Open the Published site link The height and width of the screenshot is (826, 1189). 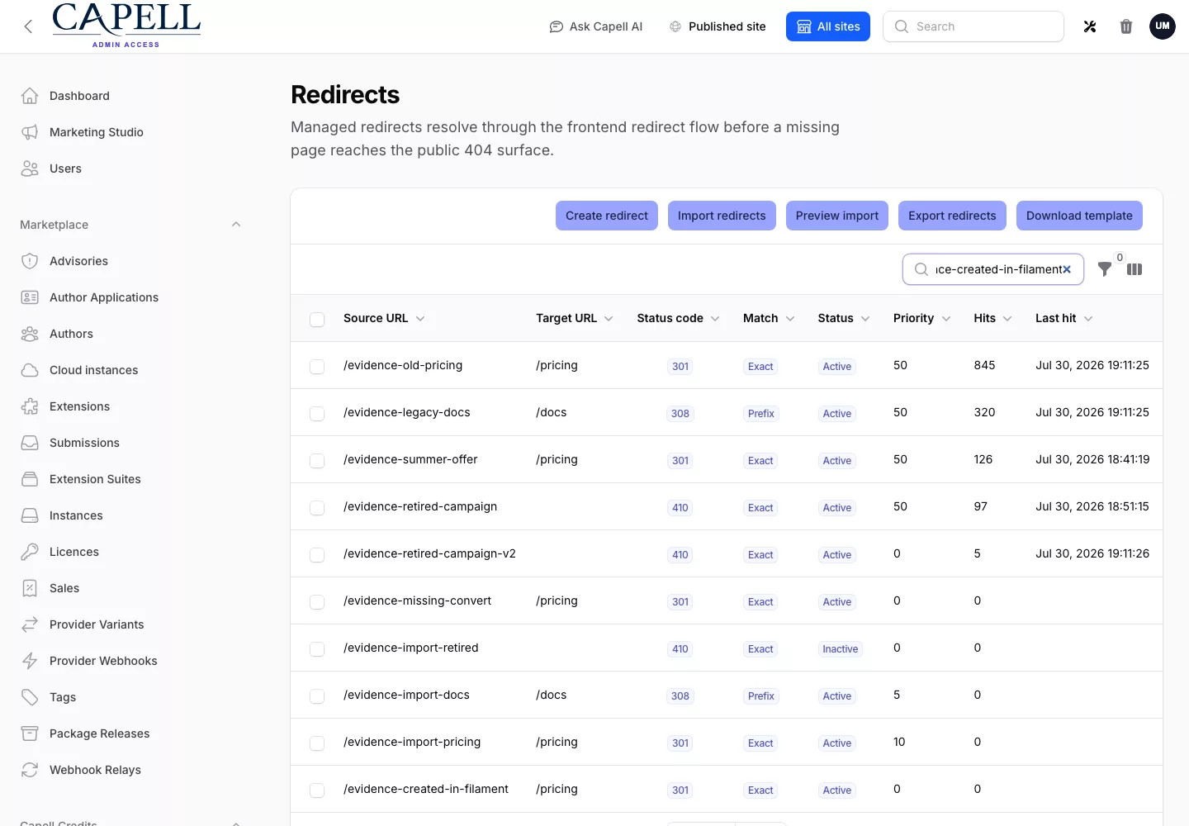click(x=718, y=26)
